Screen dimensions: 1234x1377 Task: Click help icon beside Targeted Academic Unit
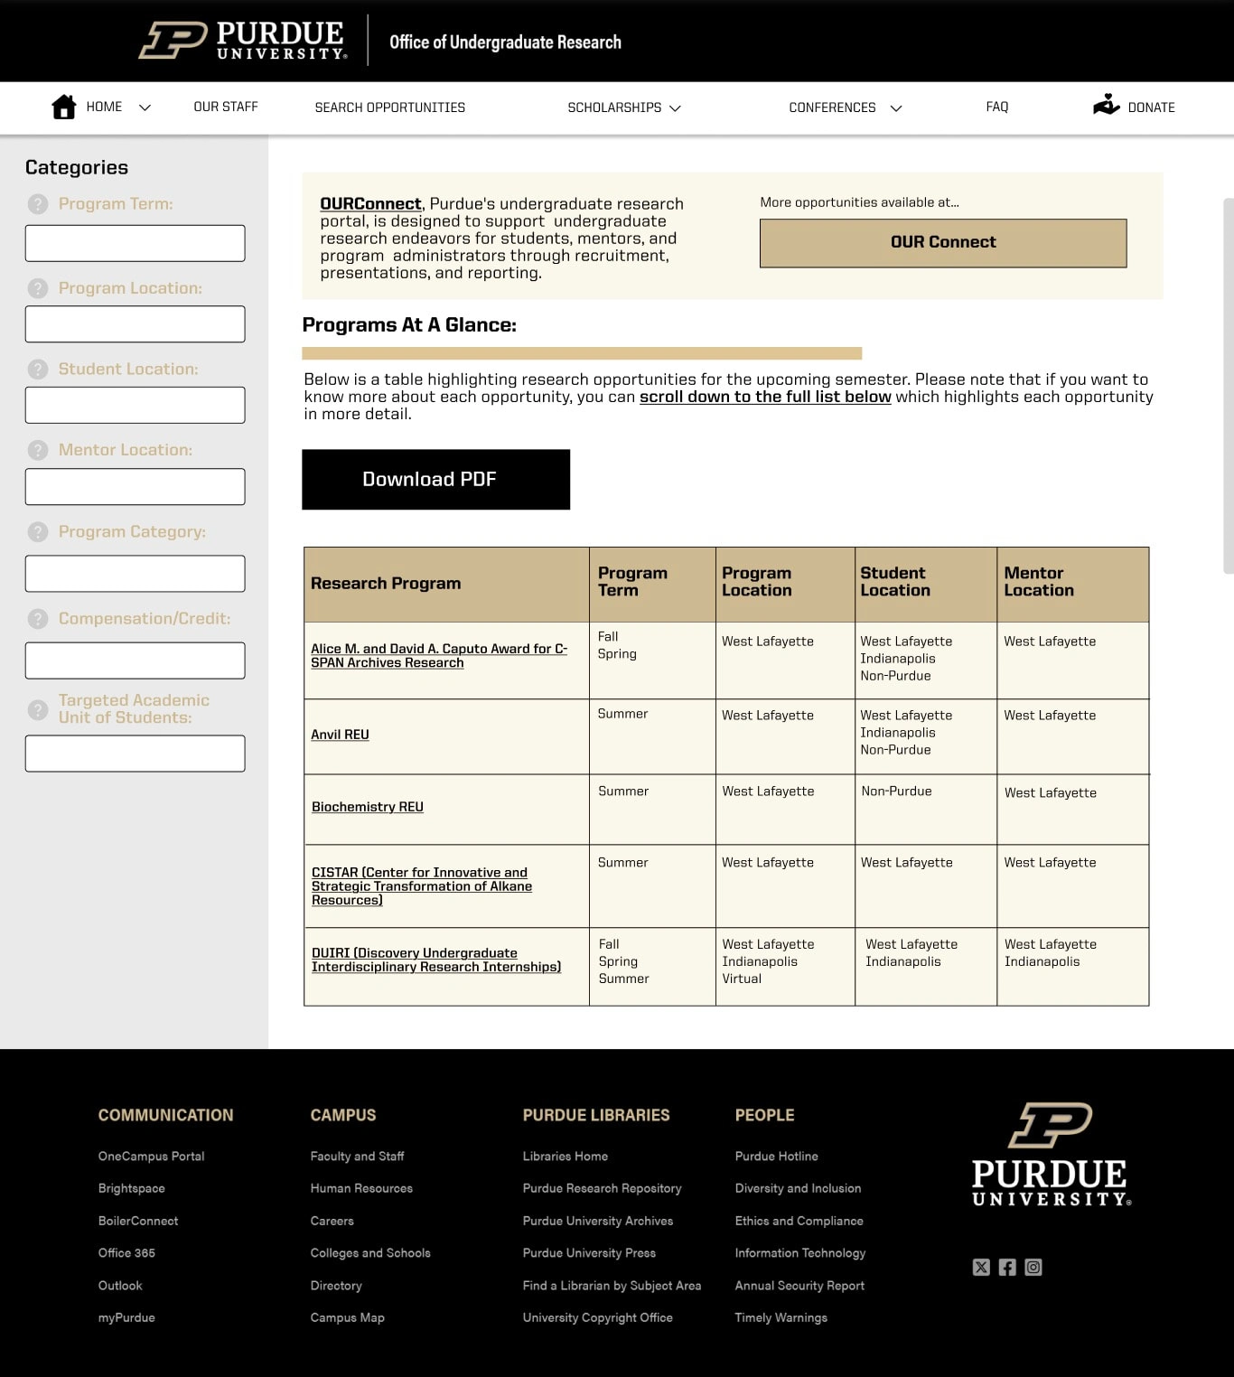[38, 709]
